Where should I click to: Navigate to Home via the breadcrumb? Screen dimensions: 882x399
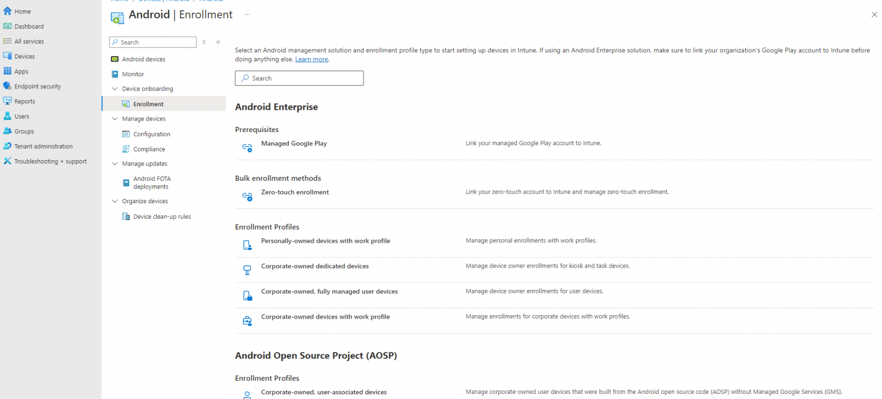coord(119,1)
